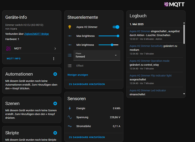Click the Logbuch scroll up arrow
This screenshot has height=142, width=195.
pyautogui.click(x=184, y=23)
